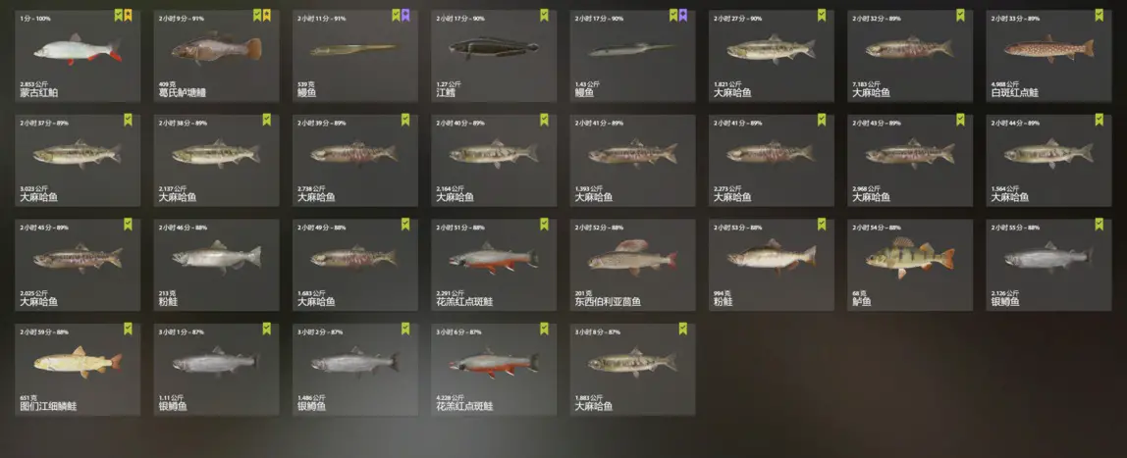Select the 2.291公斤 花羔红点斑鲑 card
Screen dimensions: 1127x458
click(494, 265)
